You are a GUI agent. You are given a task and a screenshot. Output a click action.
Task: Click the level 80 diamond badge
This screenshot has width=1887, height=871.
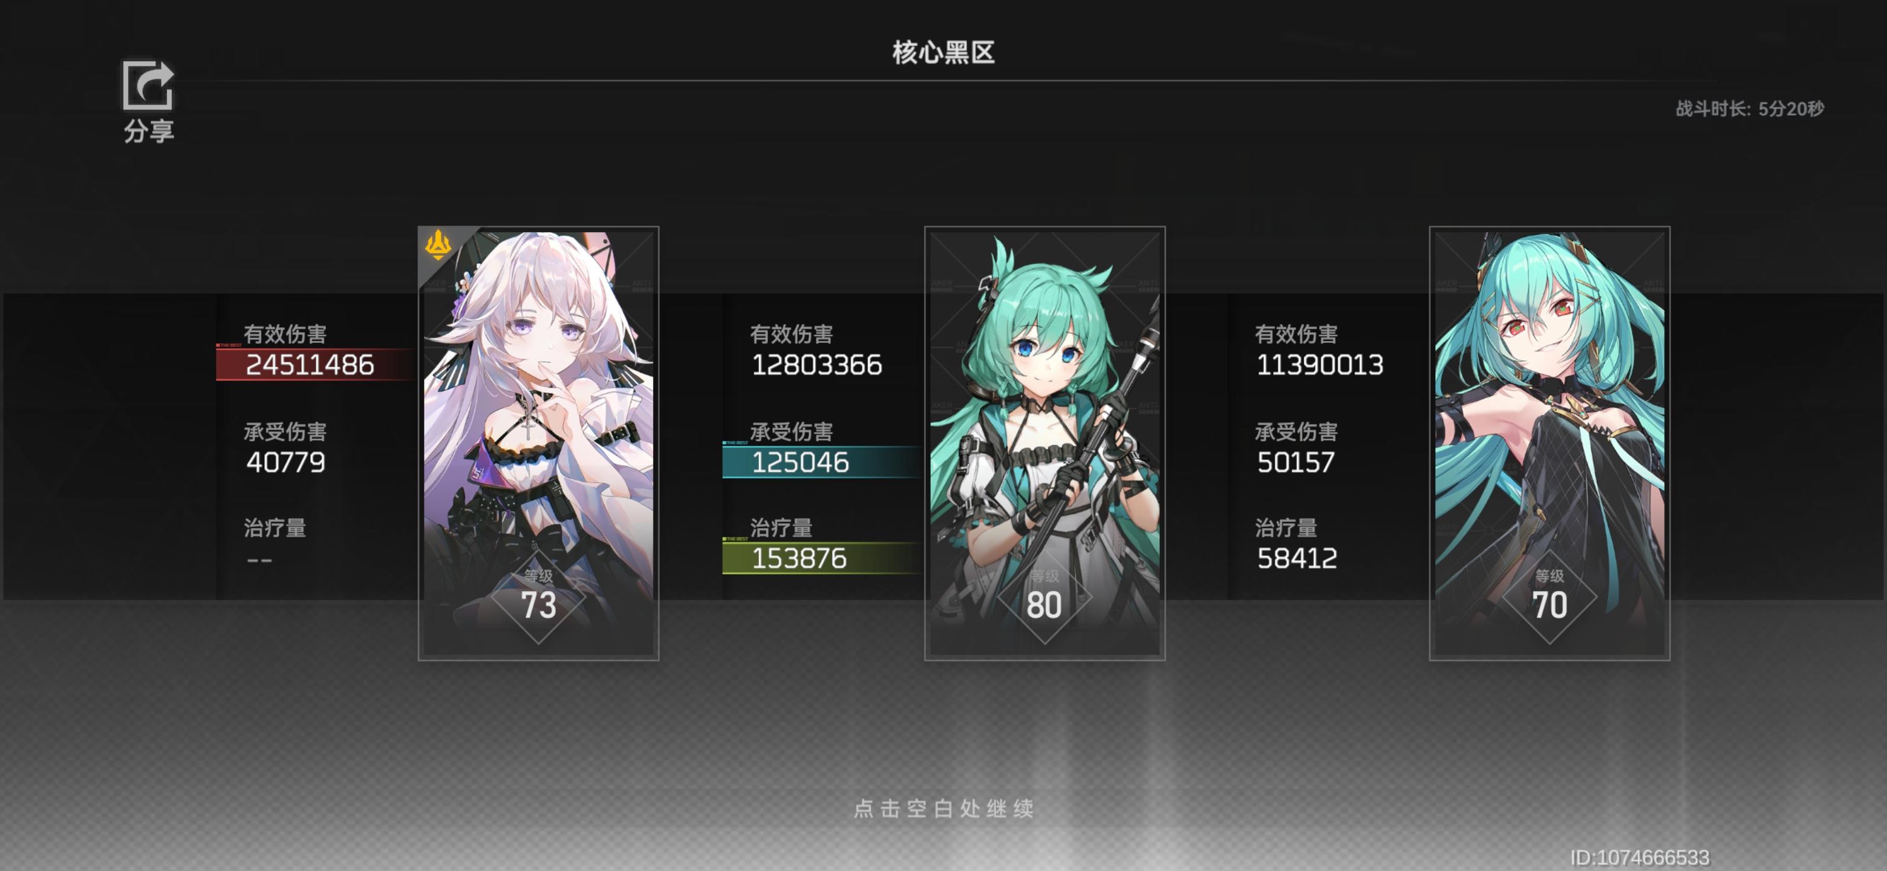coord(1045,598)
